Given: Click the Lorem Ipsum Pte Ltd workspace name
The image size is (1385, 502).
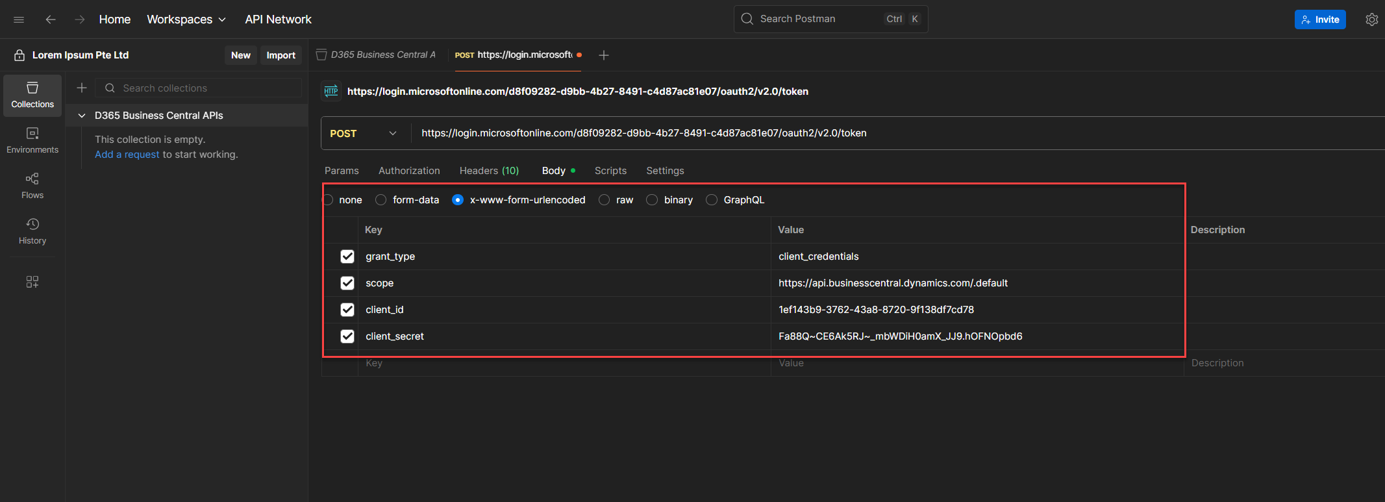Looking at the screenshot, I should point(81,55).
